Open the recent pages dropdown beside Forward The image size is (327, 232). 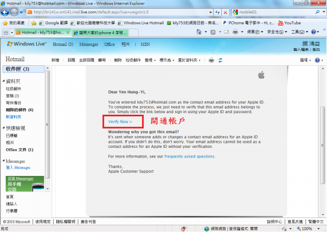coord(21,12)
